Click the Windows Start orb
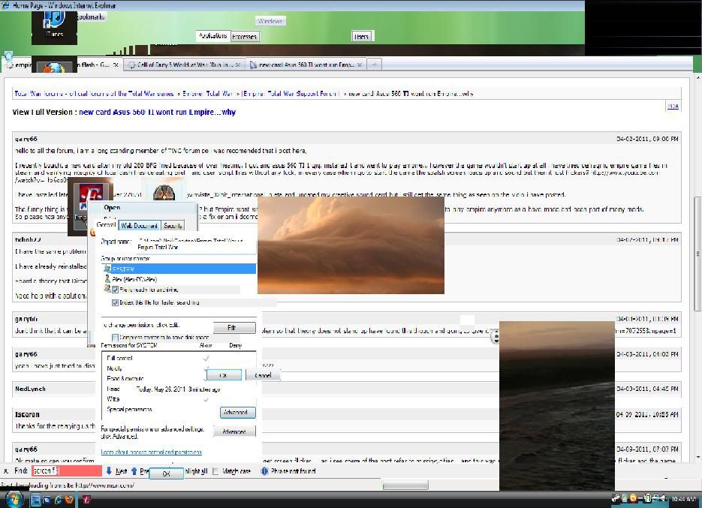This screenshot has width=702, height=508. tap(14, 499)
